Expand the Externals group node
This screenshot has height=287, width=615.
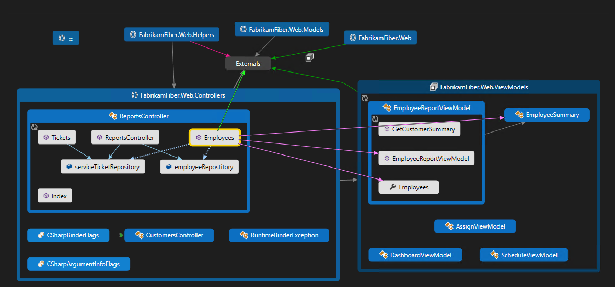point(248,64)
